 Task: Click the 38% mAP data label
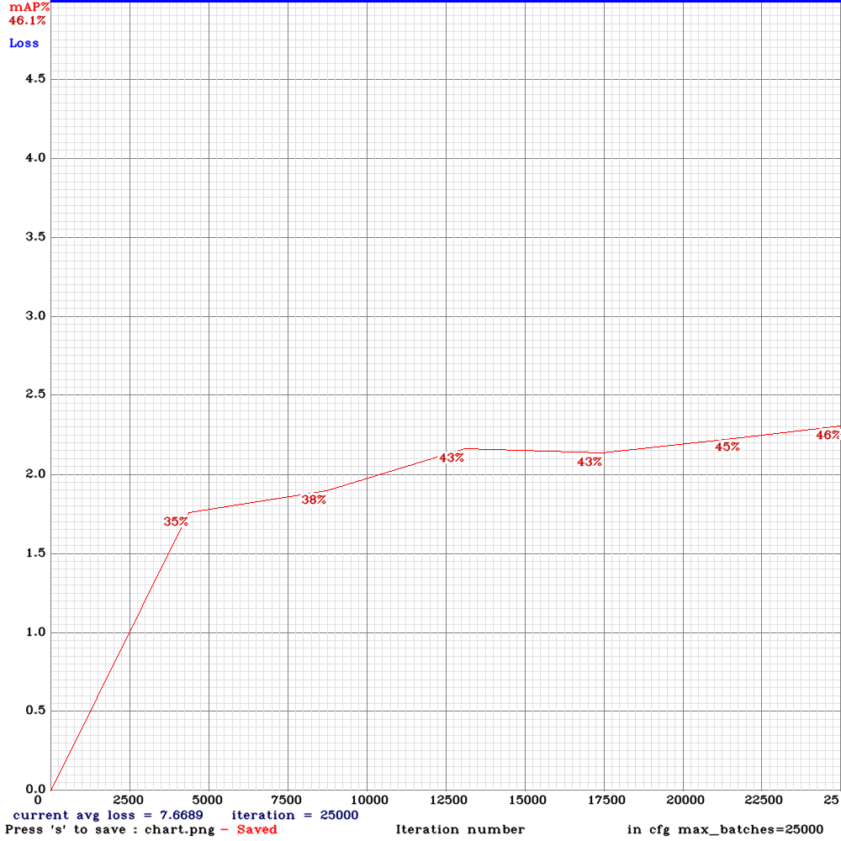point(314,500)
